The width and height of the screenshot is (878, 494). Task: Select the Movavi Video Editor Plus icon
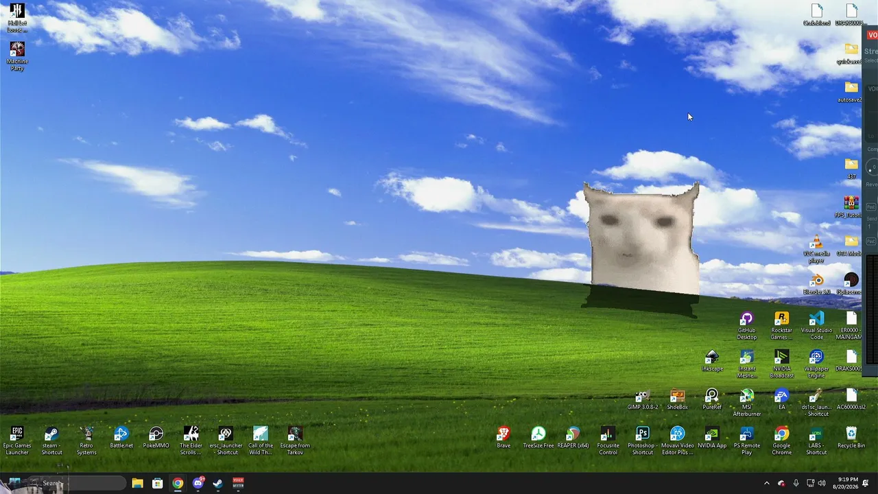[x=677, y=440]
